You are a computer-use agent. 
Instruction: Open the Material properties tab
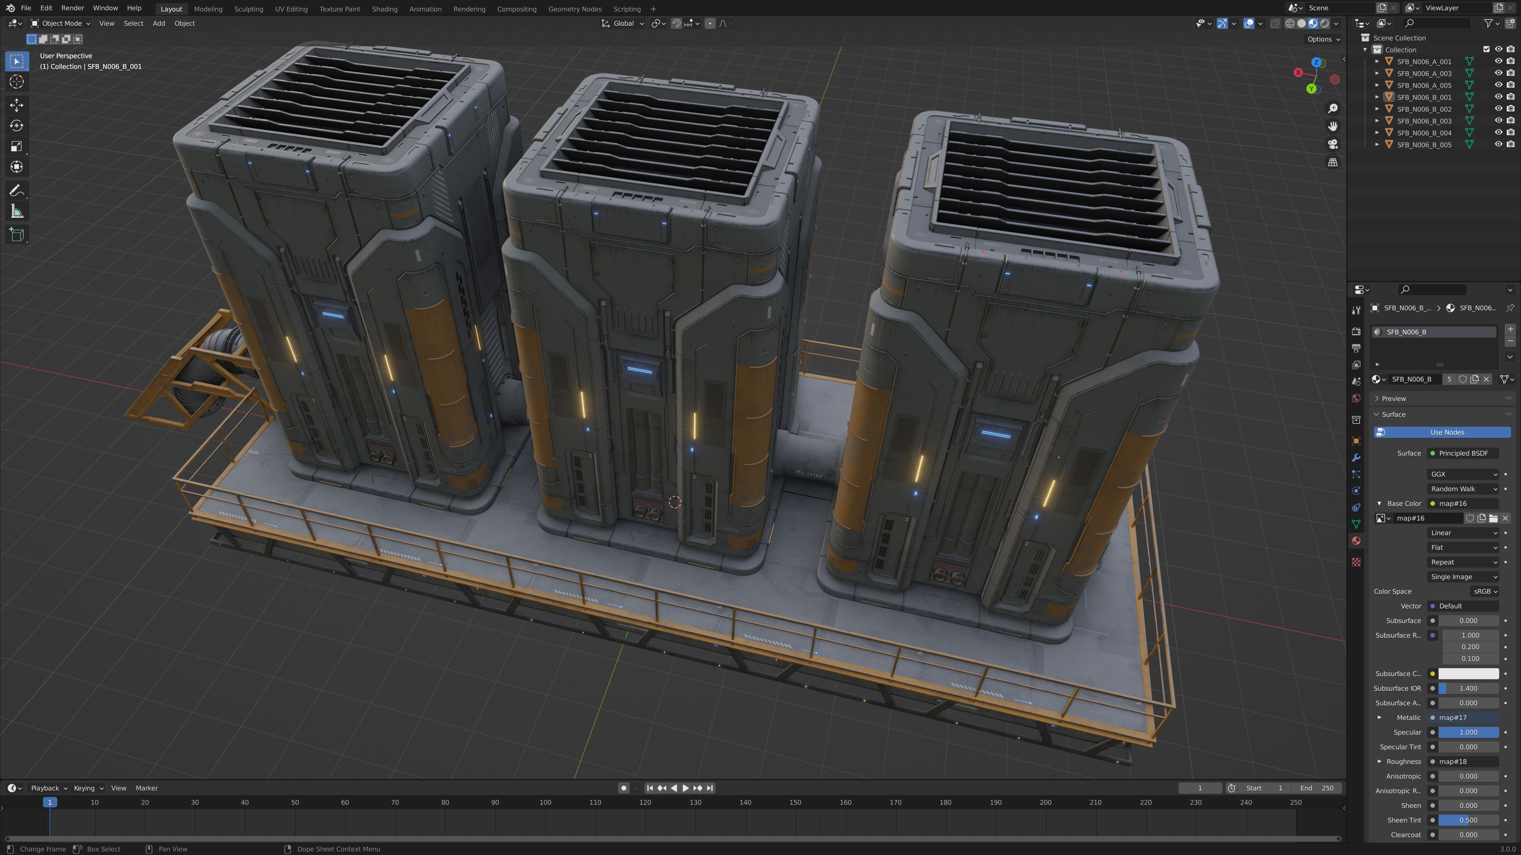pos(1356,540)
